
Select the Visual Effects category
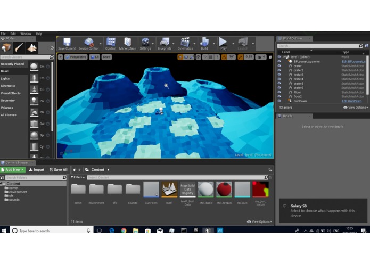point(14,93)
